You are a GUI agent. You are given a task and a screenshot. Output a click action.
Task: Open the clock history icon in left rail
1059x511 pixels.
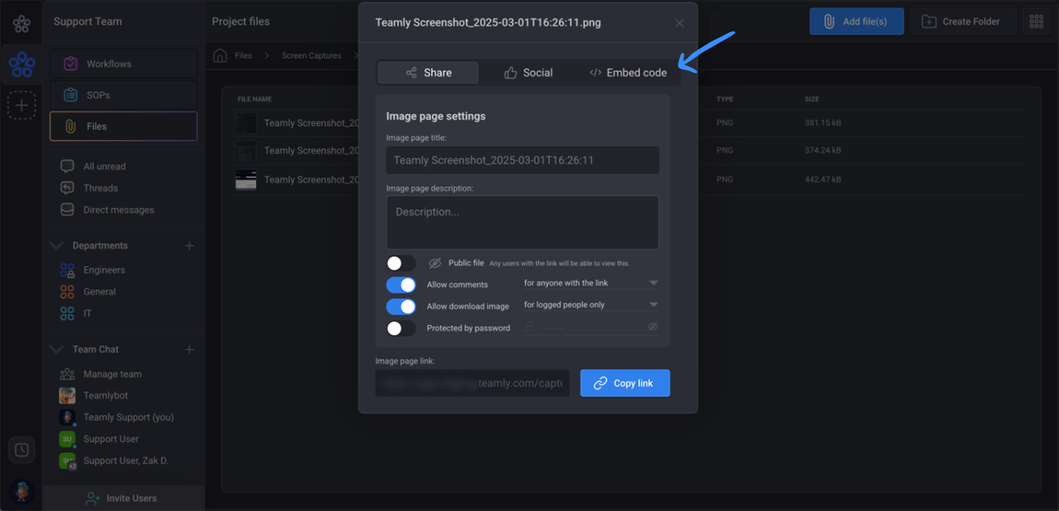pyautogui.click(x=22, y=449)
